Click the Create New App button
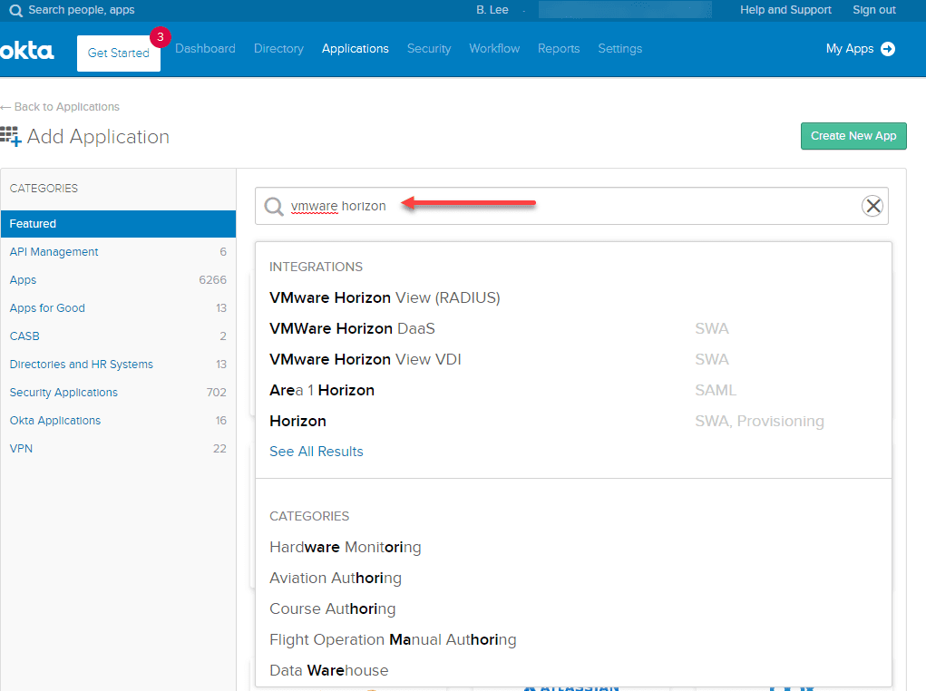Screen dimensions: 926x691 point(853,136)
